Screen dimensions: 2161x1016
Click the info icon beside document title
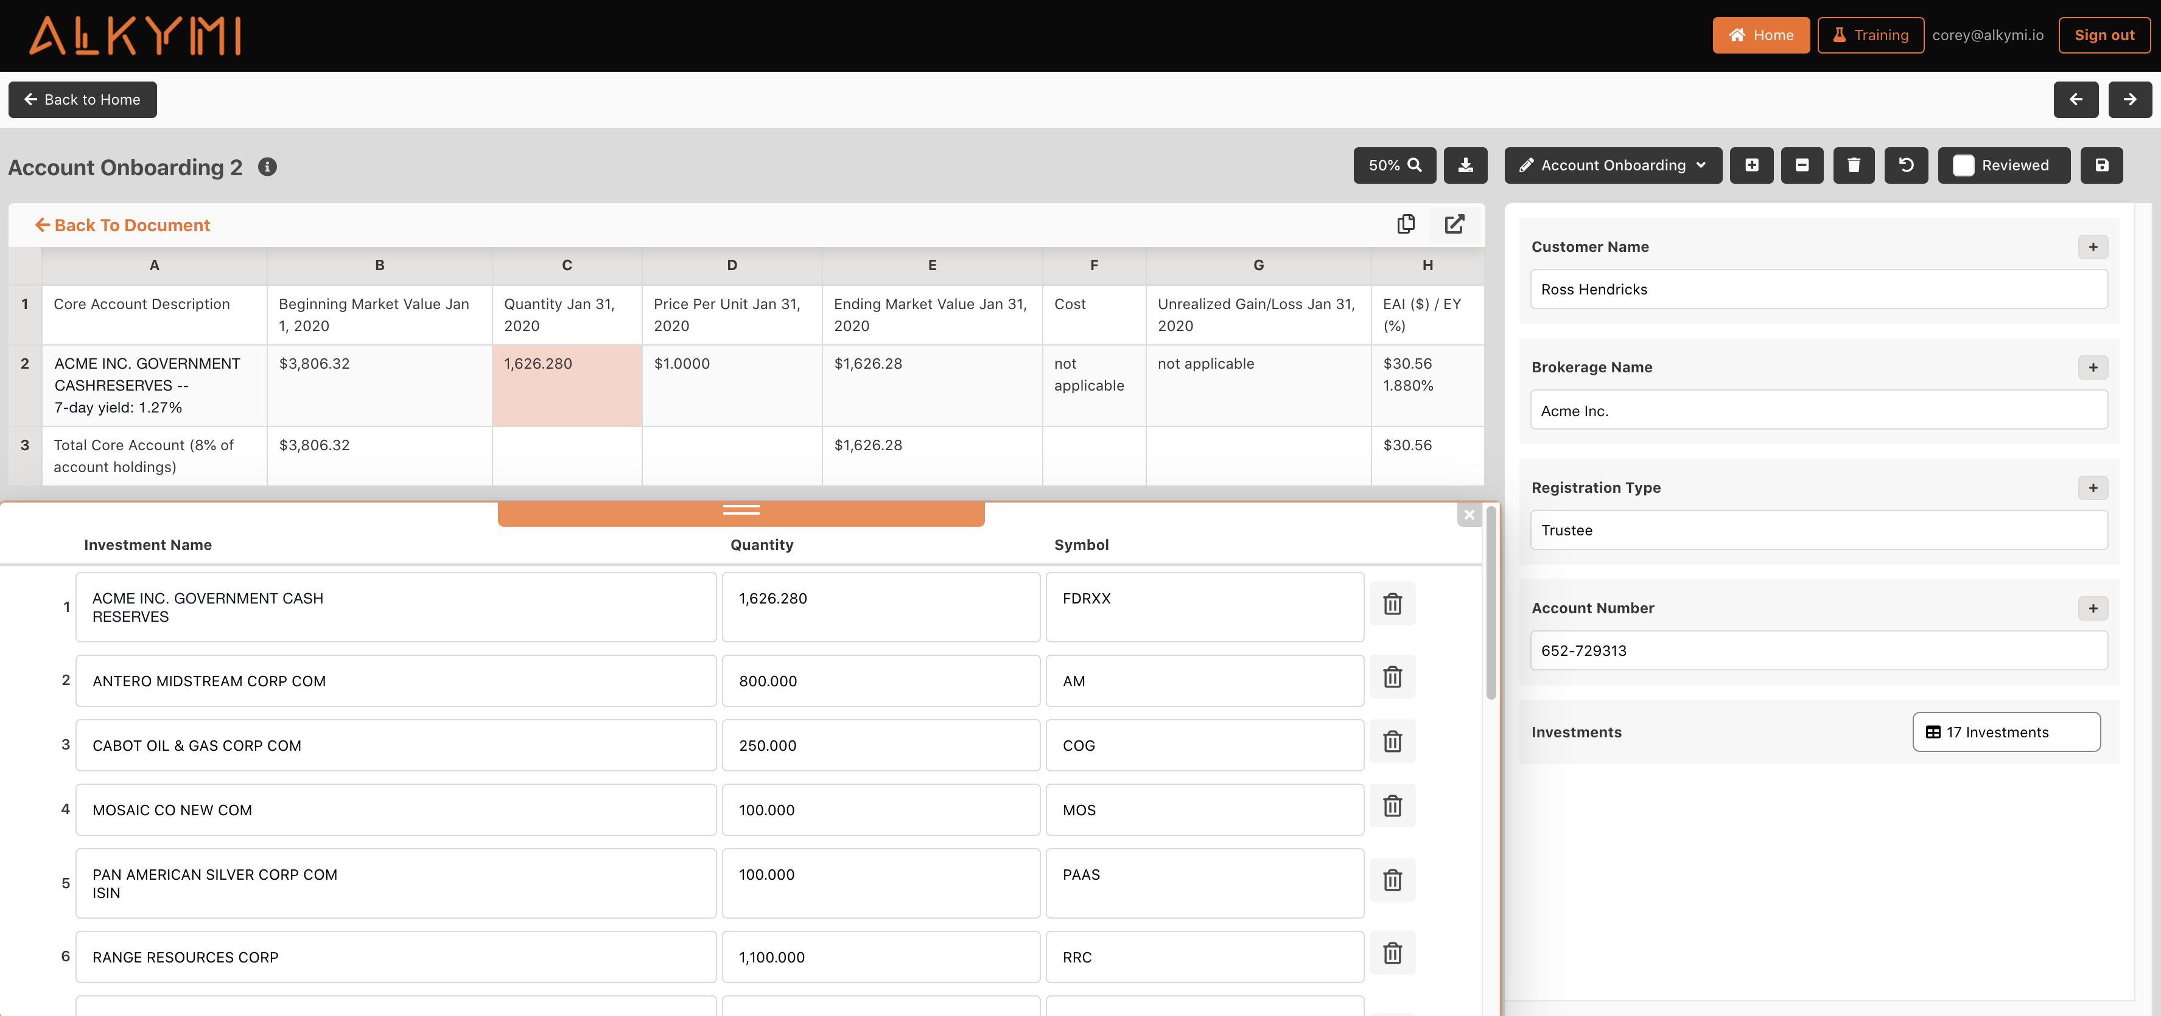268,167
